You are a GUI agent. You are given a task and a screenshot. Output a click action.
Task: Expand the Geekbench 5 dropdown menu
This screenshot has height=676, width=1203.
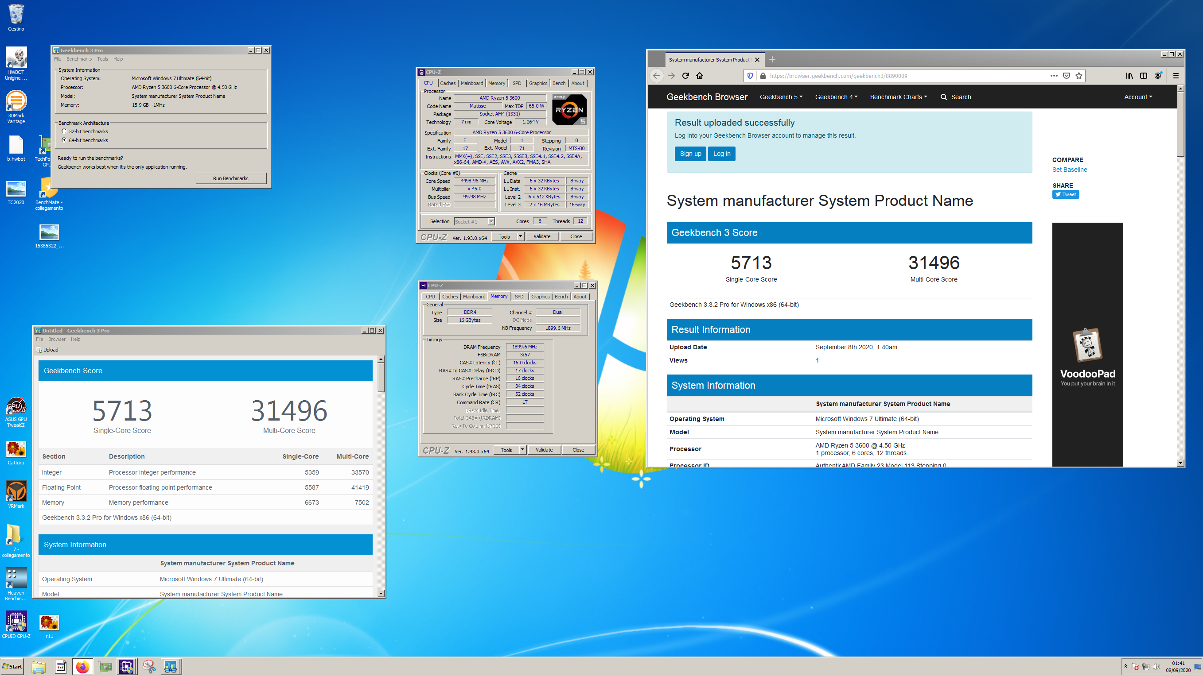[781, 97]
